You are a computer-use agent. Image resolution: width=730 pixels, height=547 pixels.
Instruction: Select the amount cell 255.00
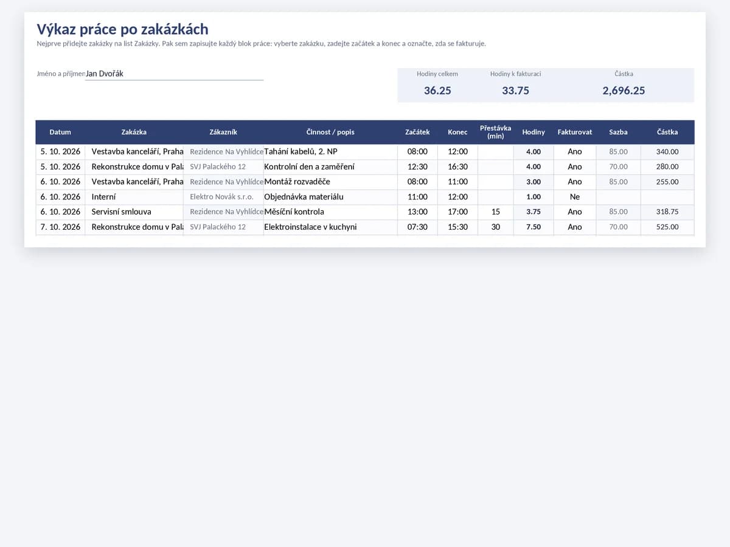667,182
